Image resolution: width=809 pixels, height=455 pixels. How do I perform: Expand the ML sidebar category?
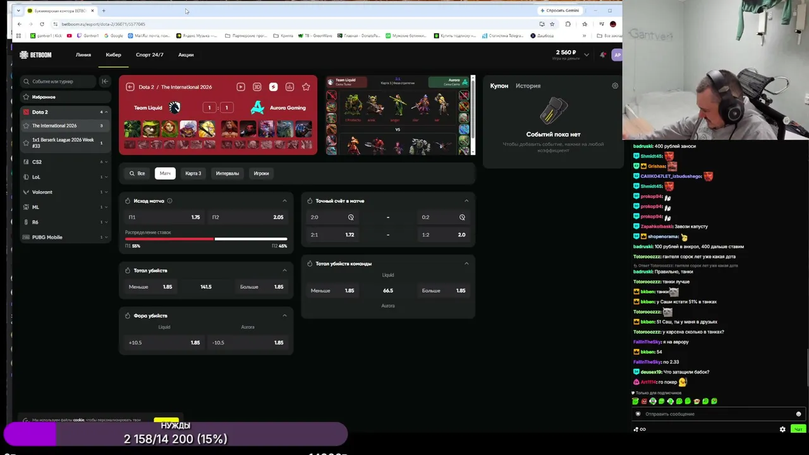point(106,207)
